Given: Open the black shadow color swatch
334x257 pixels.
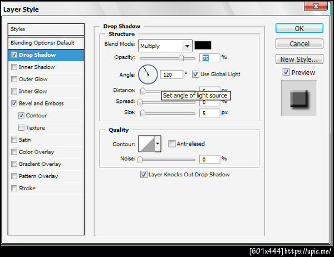Looking at the screenshot, I should click(203, 45).
